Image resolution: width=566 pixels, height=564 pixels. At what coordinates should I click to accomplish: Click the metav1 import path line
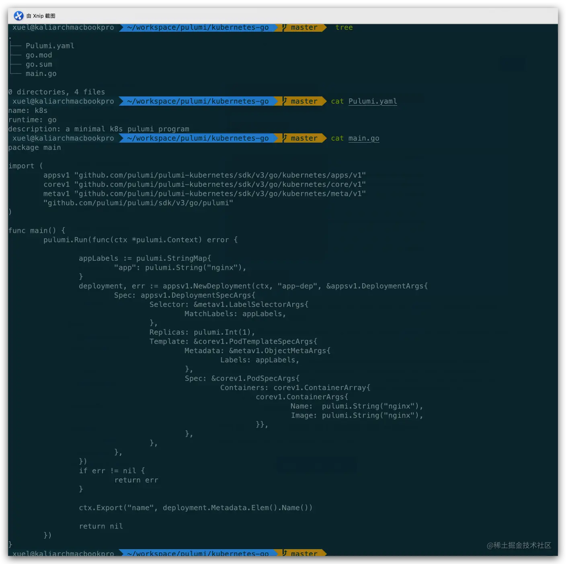click(x=205, y=194)
